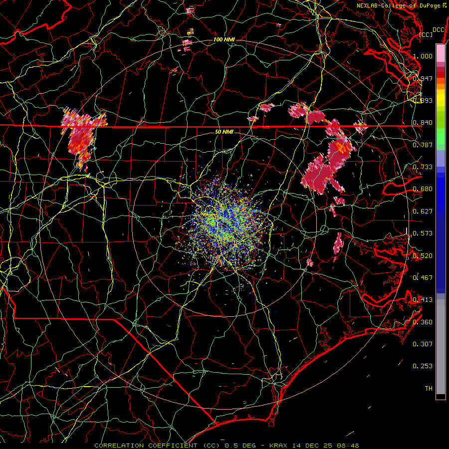Viewport: 449px width, 449px height.
Task: Select the 0.253 legend value
Action: [423, 366]
